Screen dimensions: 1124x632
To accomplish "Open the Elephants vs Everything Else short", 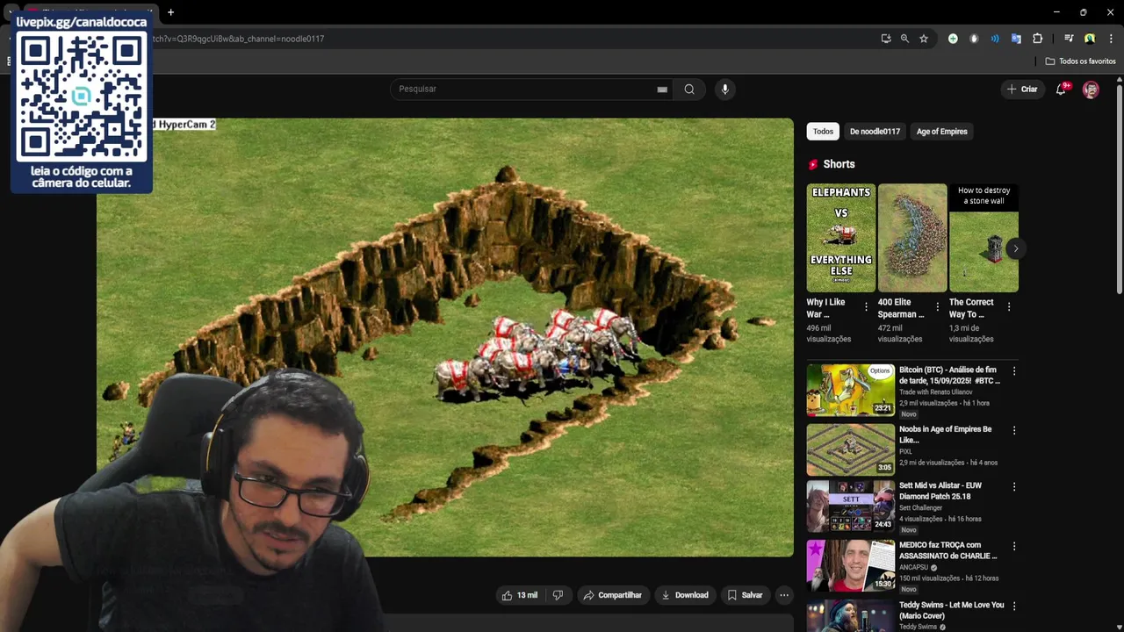I will tap(841, 237).
